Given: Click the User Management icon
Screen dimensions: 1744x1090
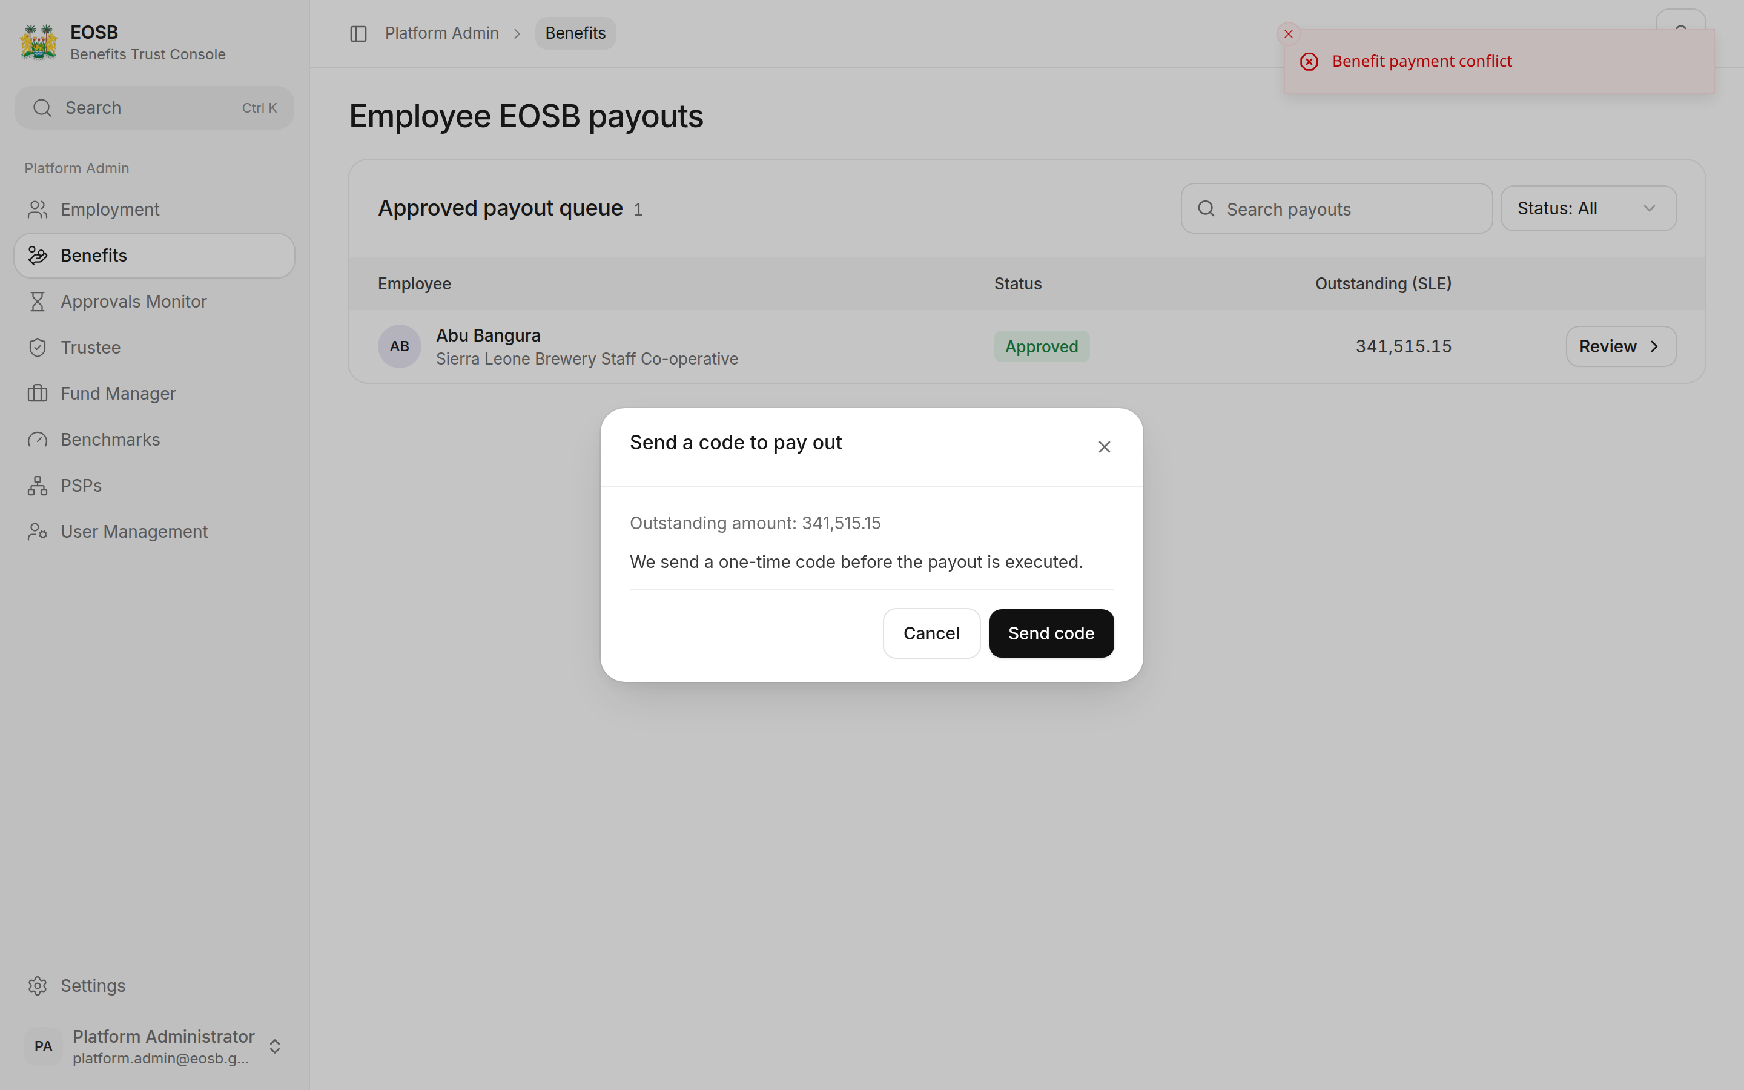Looking at the screenshot, I should (38, 532).
